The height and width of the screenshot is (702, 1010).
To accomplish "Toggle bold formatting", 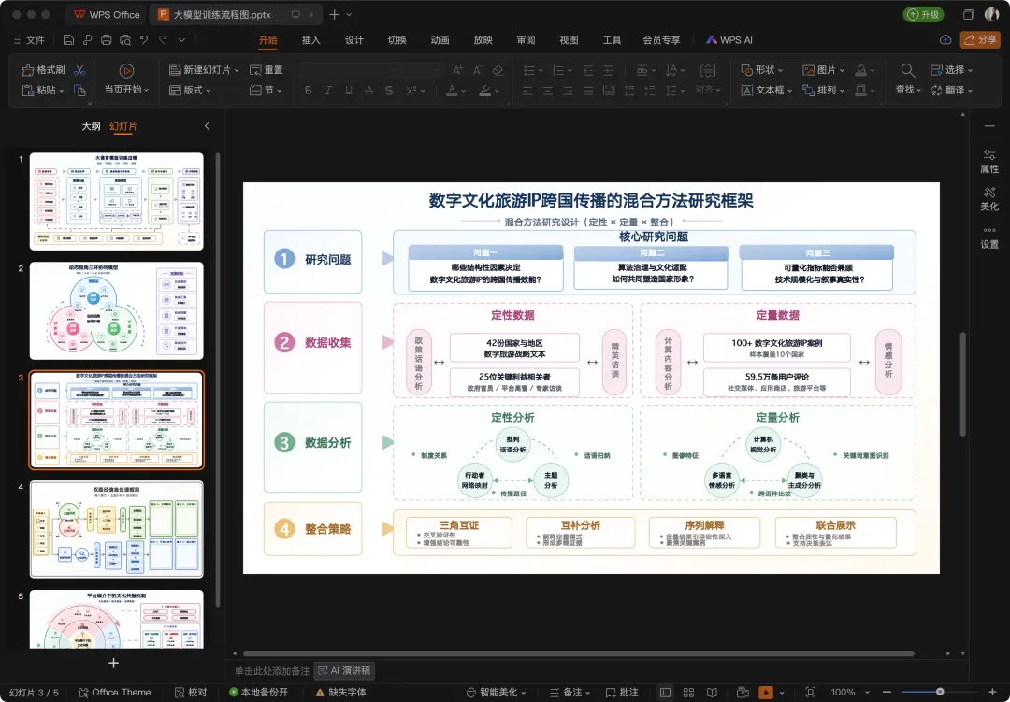I will click(x=309, y=90).
